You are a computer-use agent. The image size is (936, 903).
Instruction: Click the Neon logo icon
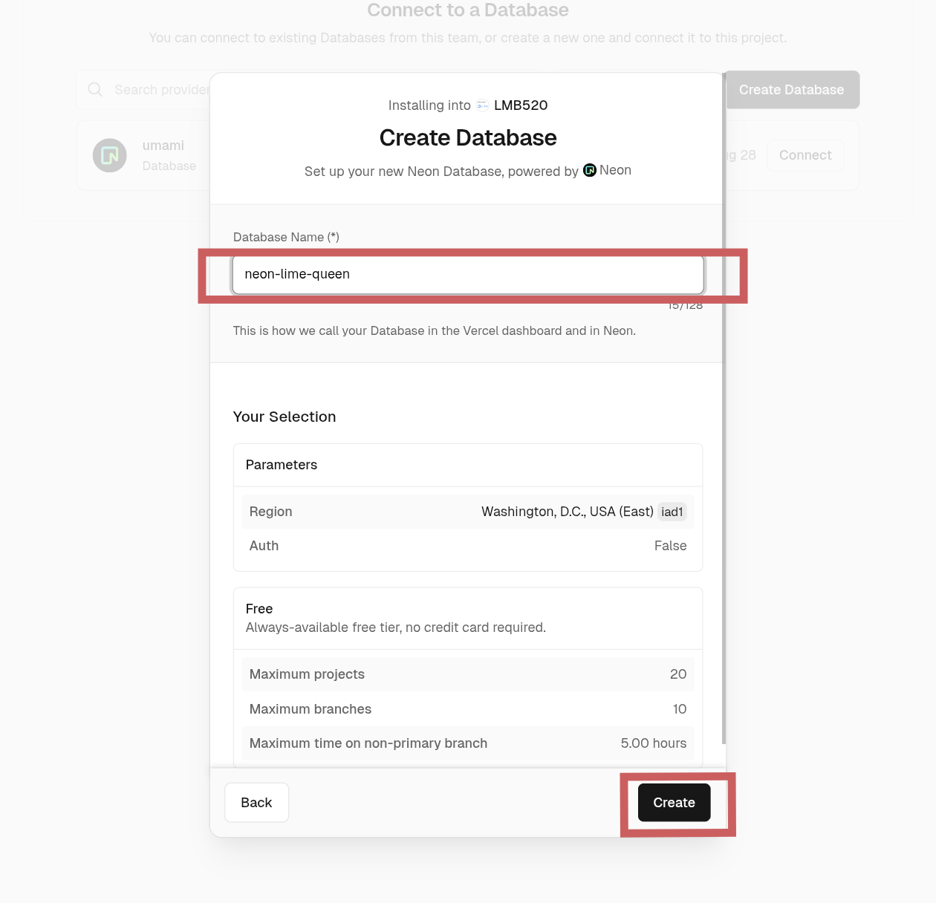[590, 170]
